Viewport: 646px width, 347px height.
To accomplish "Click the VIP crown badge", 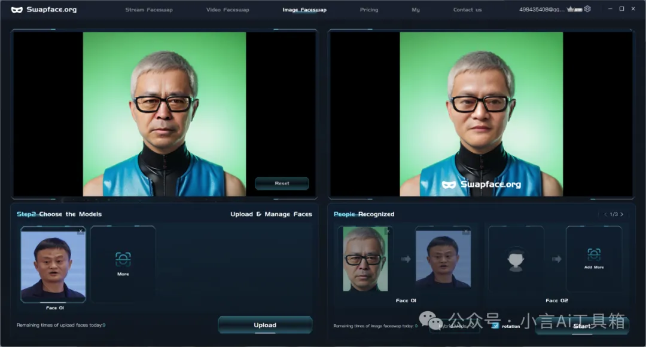I will tap(574, 9).
